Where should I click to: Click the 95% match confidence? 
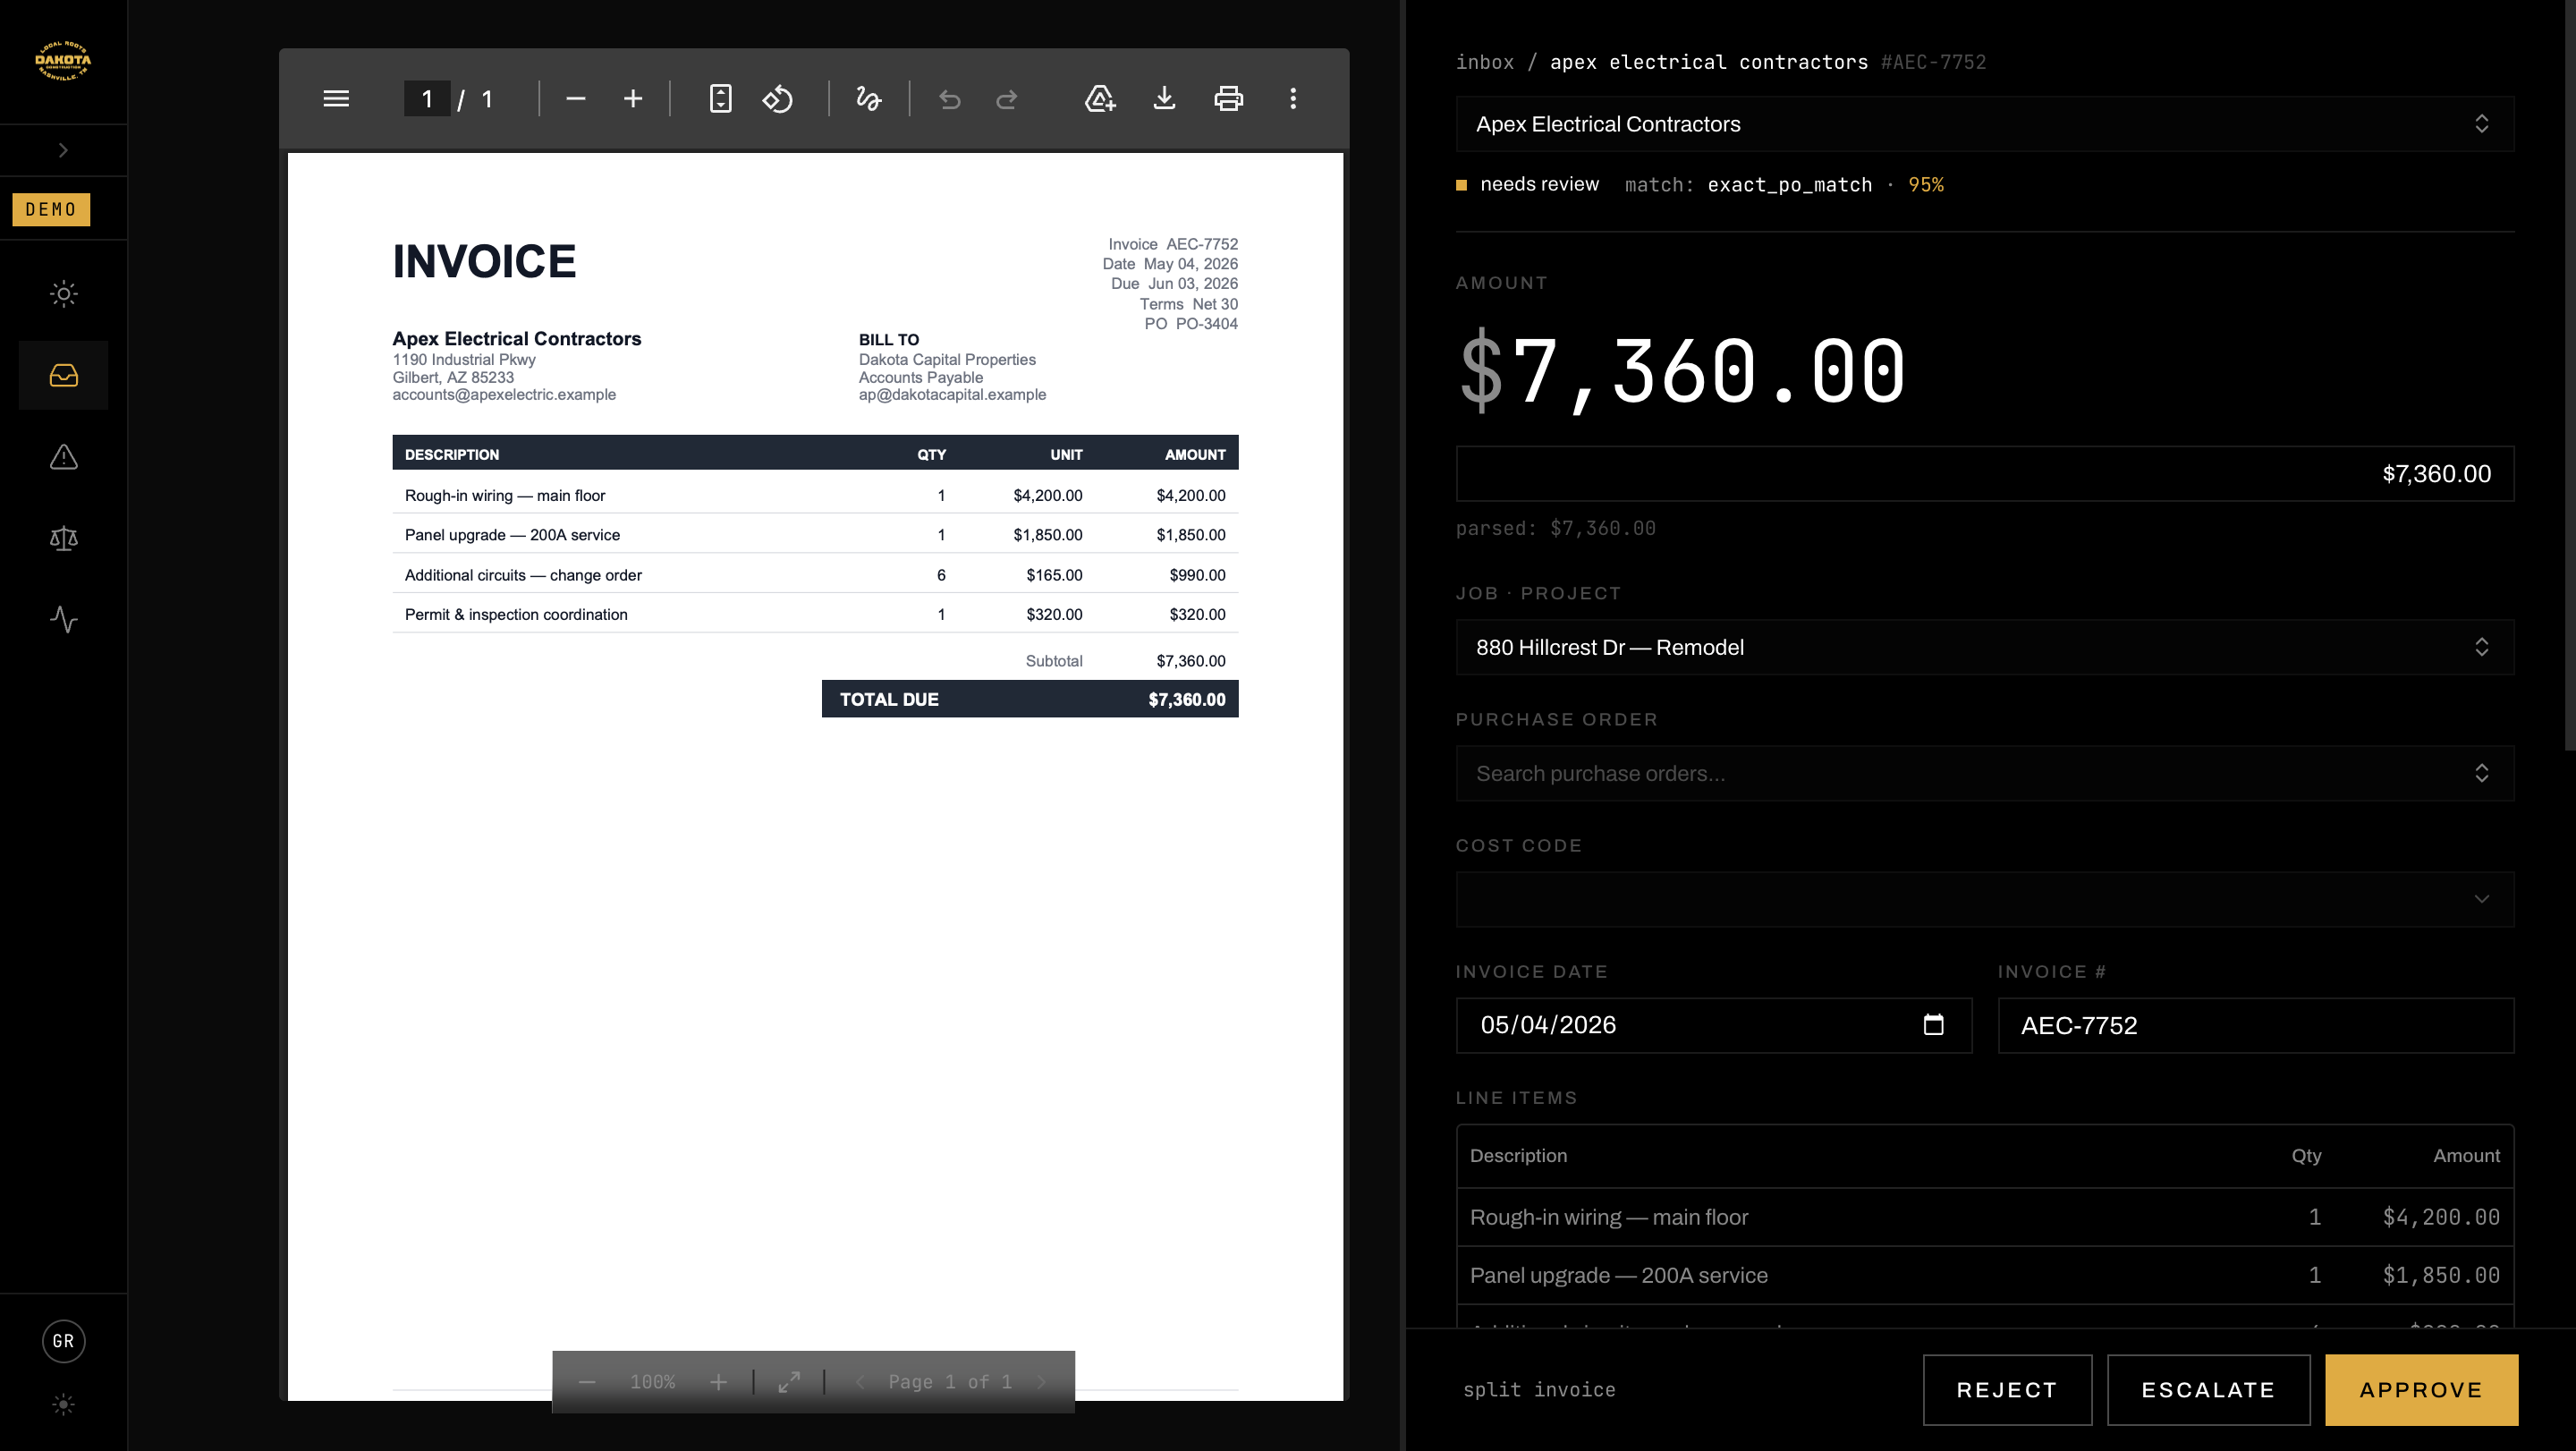coord(1925,185)
